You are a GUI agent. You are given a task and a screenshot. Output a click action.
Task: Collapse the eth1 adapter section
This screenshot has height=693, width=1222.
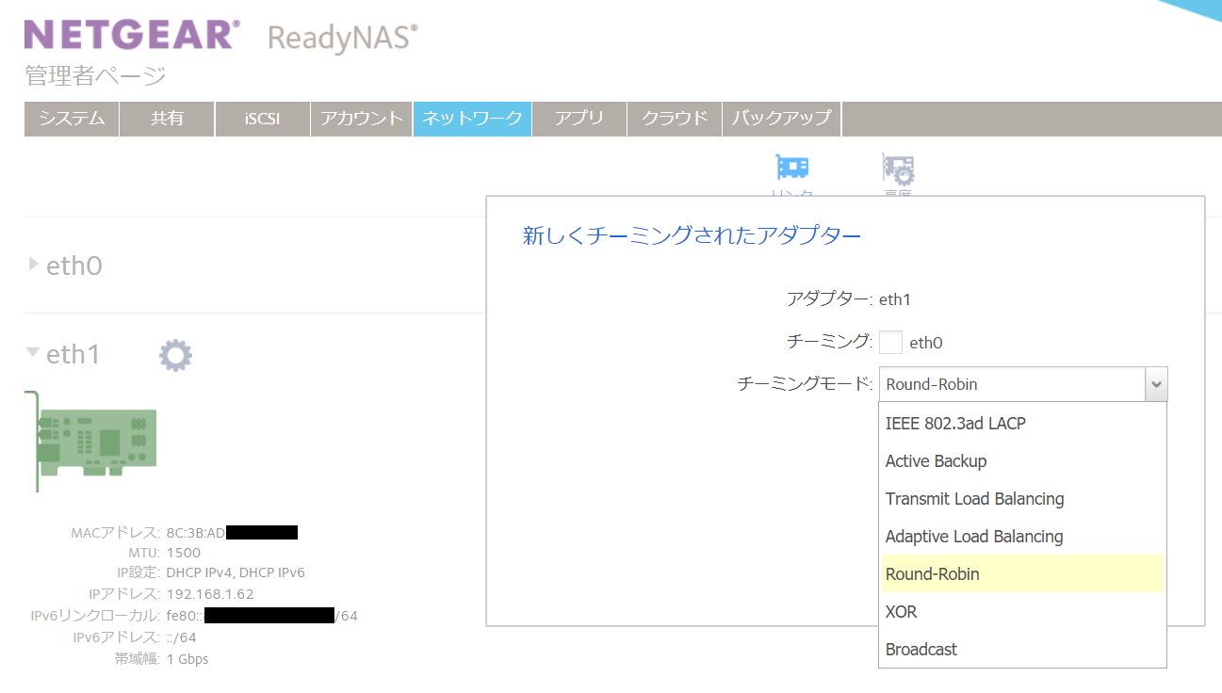pyautogui.click(x=34, y=353)
